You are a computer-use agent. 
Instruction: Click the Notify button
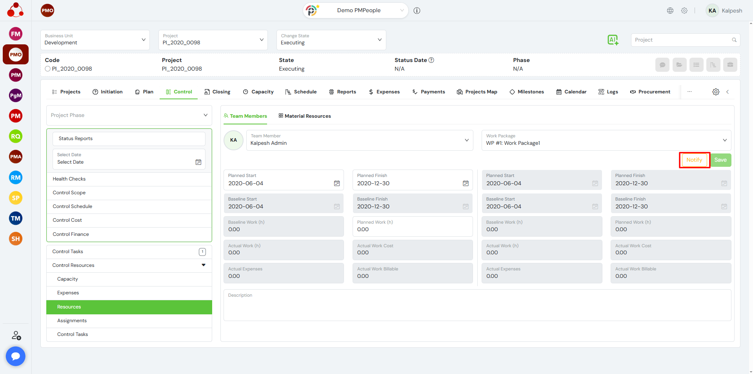694,160
